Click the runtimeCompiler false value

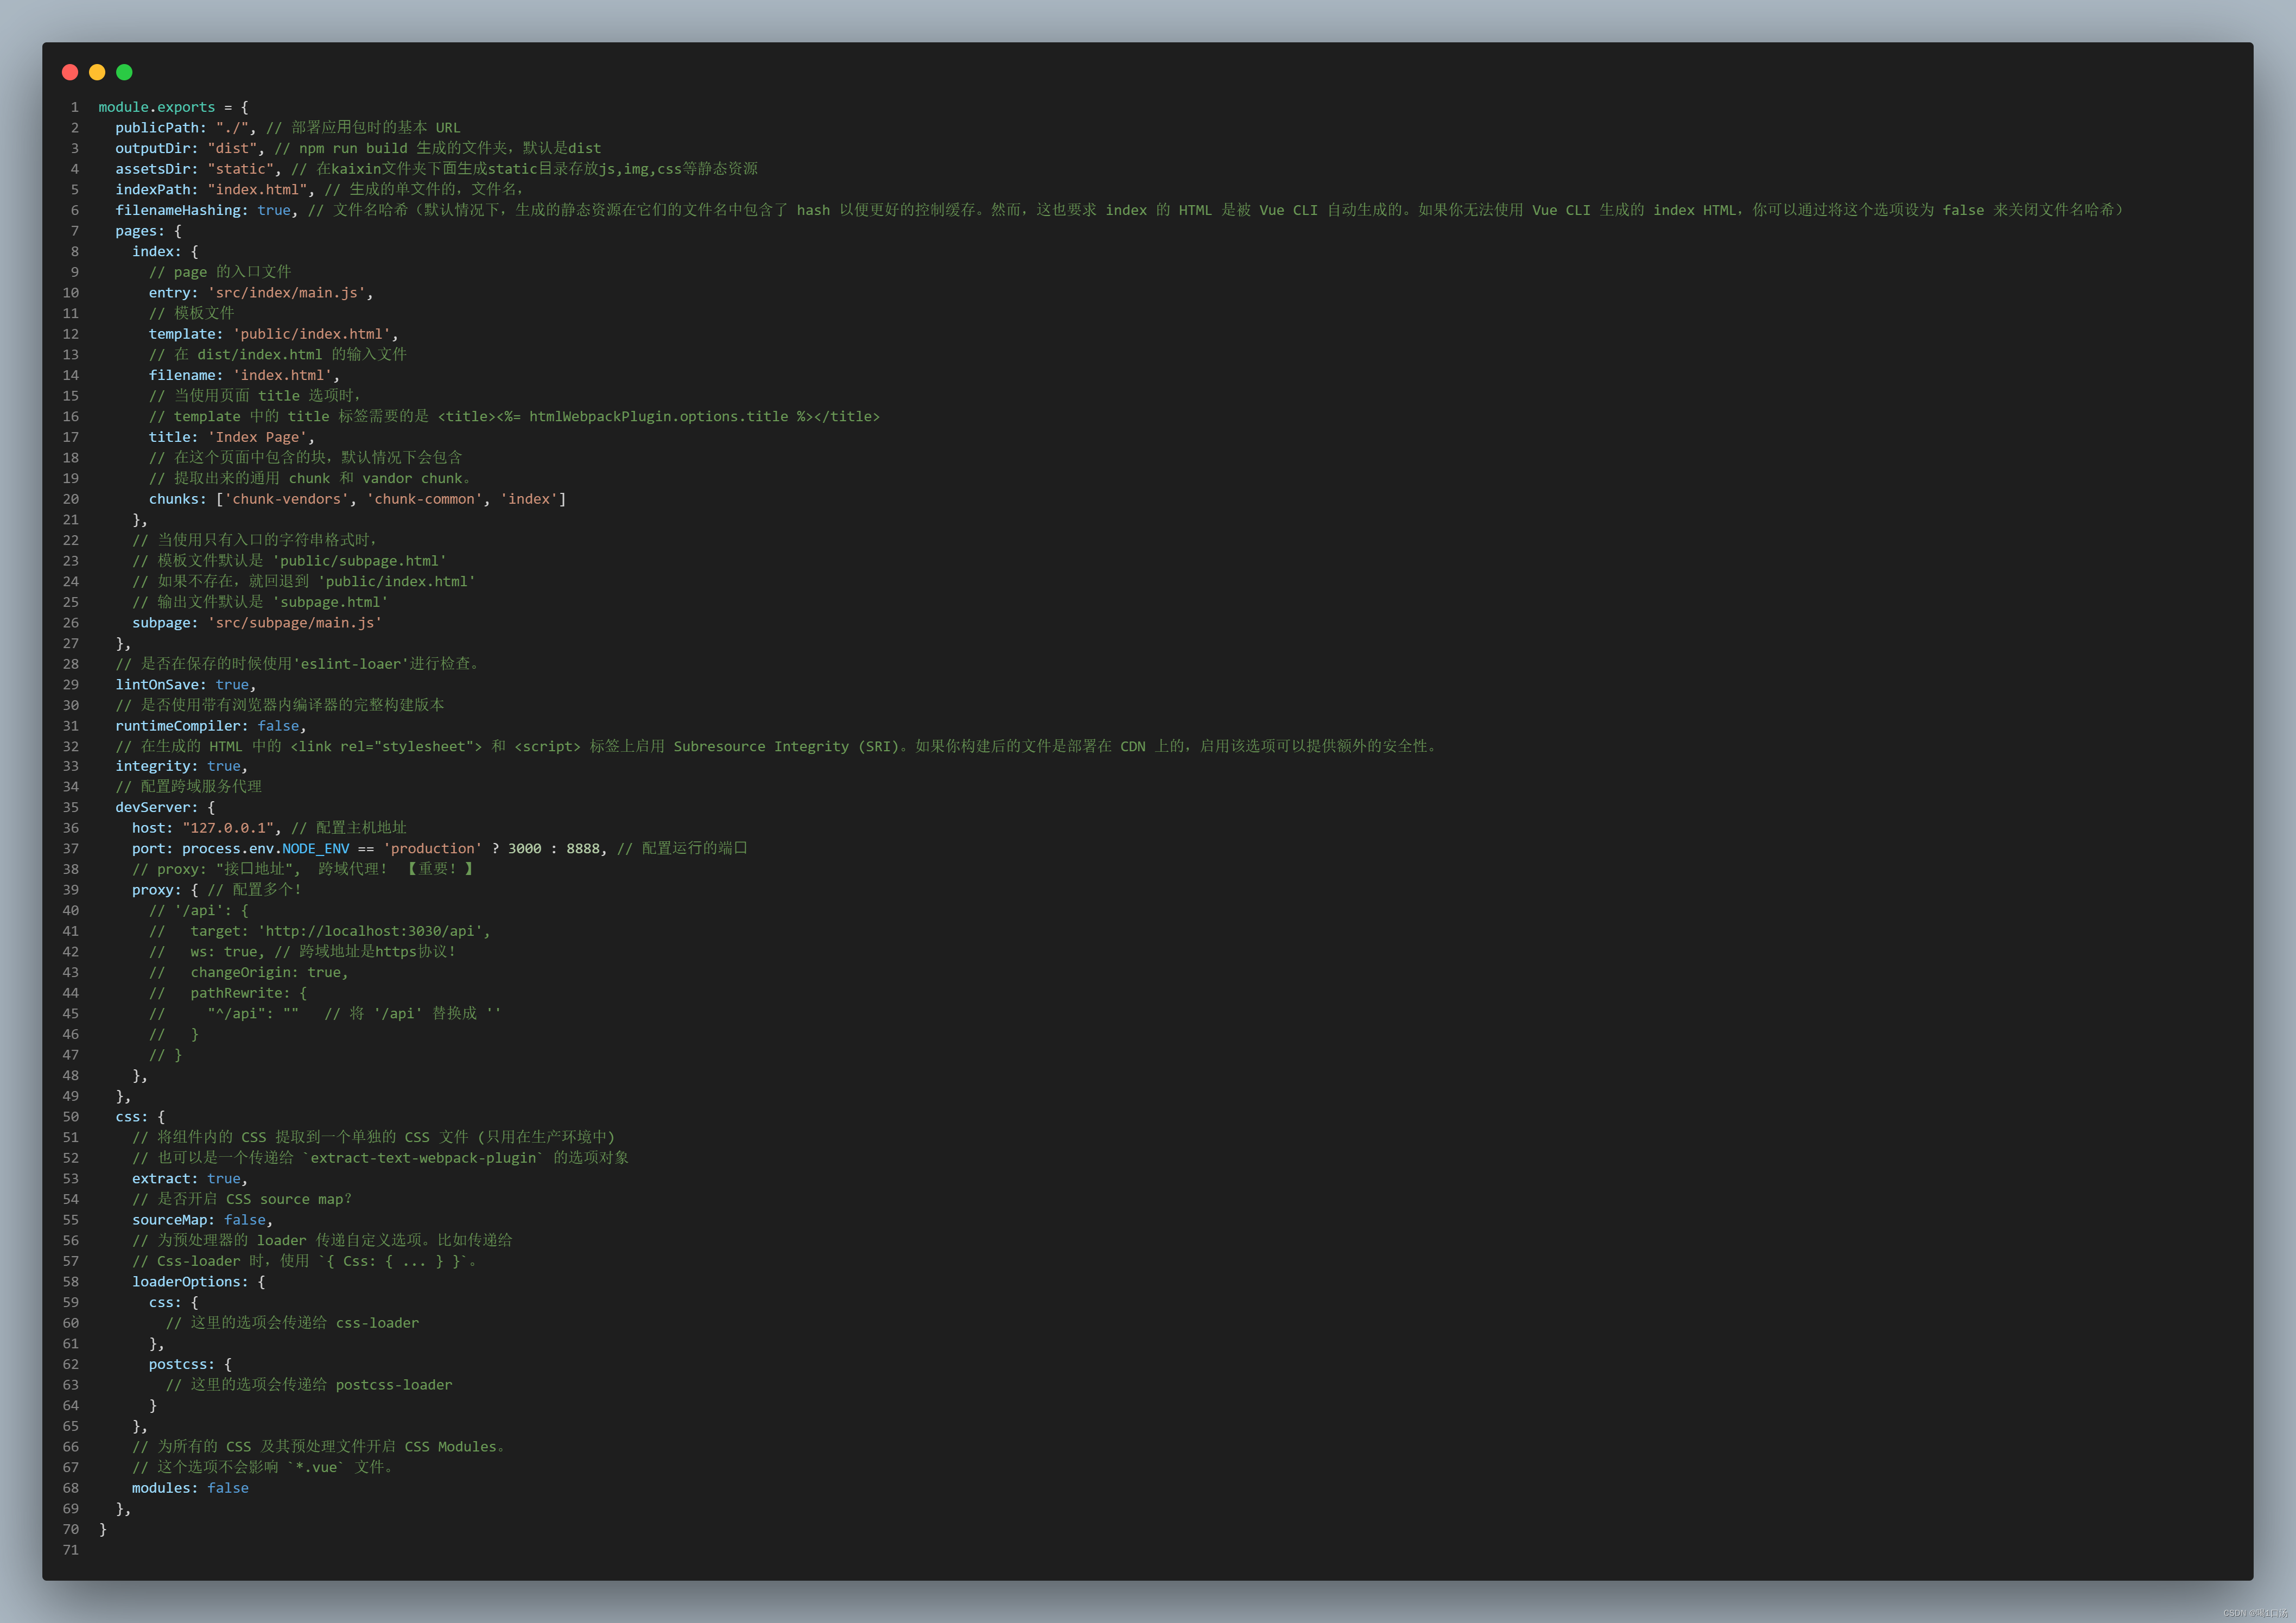(x=278, y=726)
